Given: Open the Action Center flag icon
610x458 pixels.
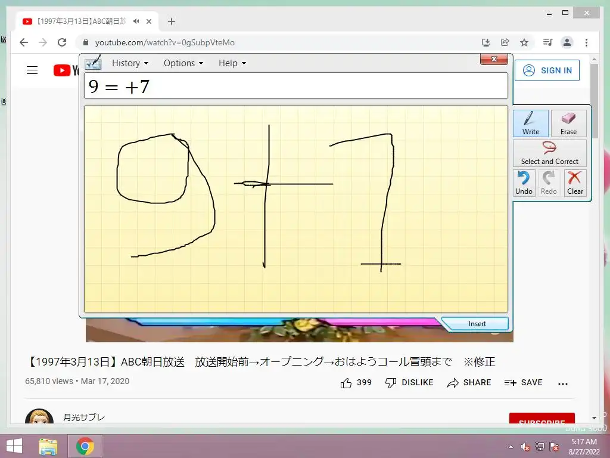Looking at the screenshot, I should pos(554,447).
